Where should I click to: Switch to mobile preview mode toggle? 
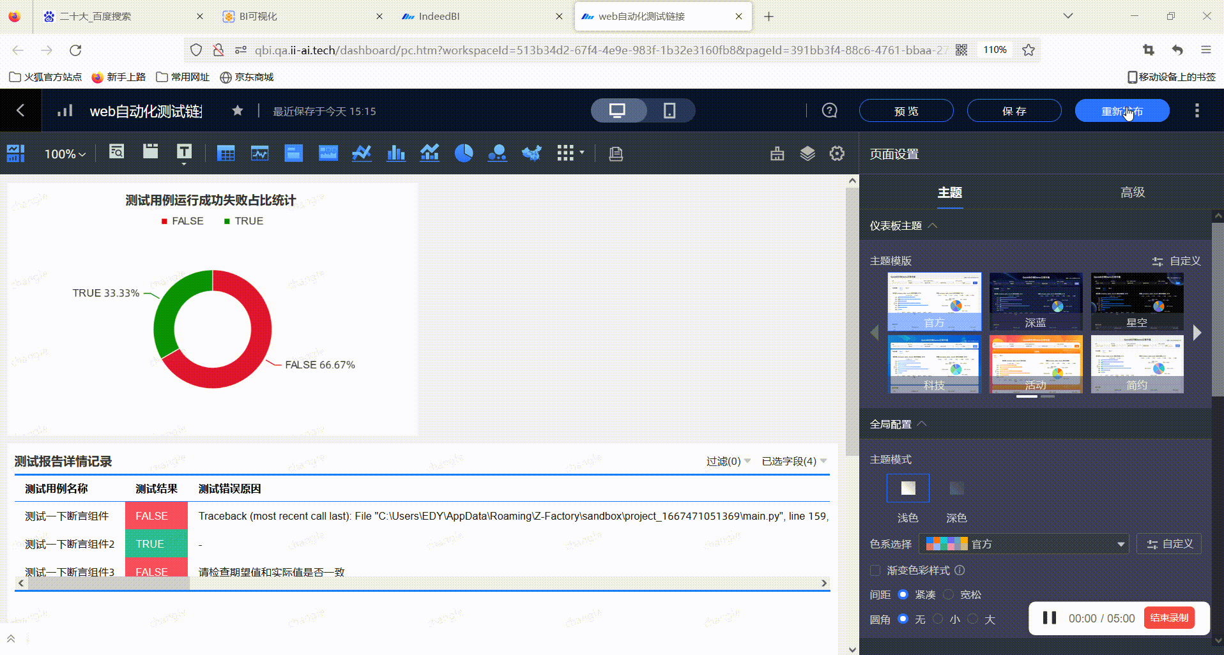[668, 110]
